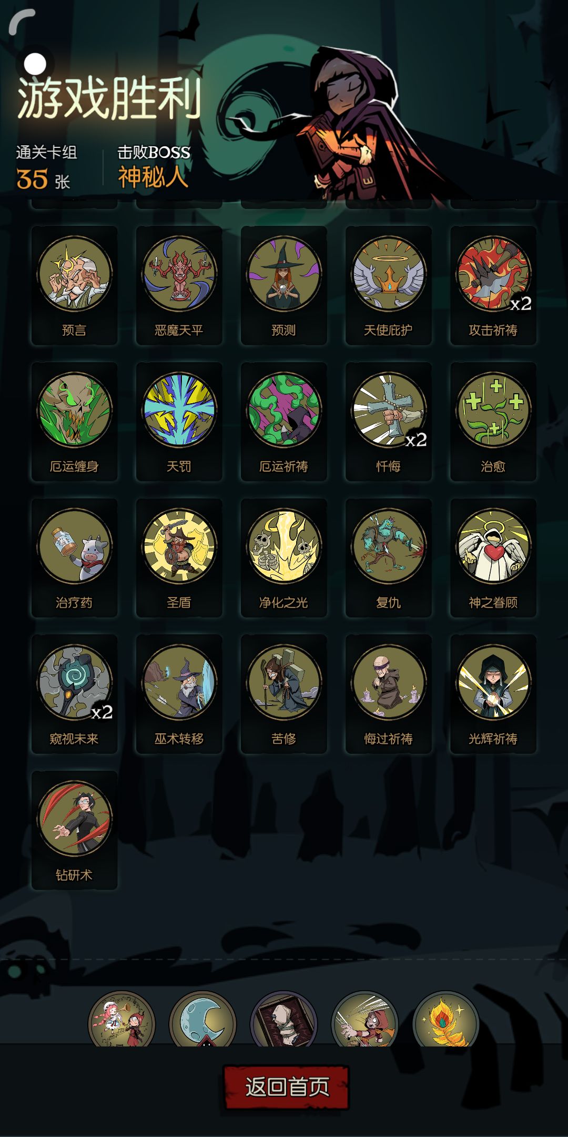Click the 神秘人 boss name
568x1137 pixels.
click(x=153, y=177)
